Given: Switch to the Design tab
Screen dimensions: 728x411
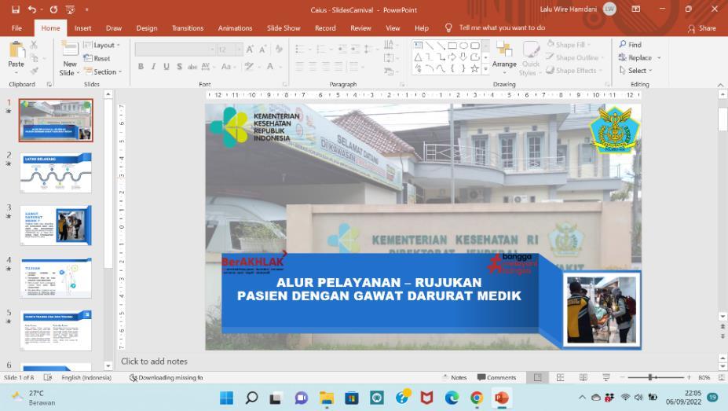Looking at the screenshot, I should click(x=147, y=28).
